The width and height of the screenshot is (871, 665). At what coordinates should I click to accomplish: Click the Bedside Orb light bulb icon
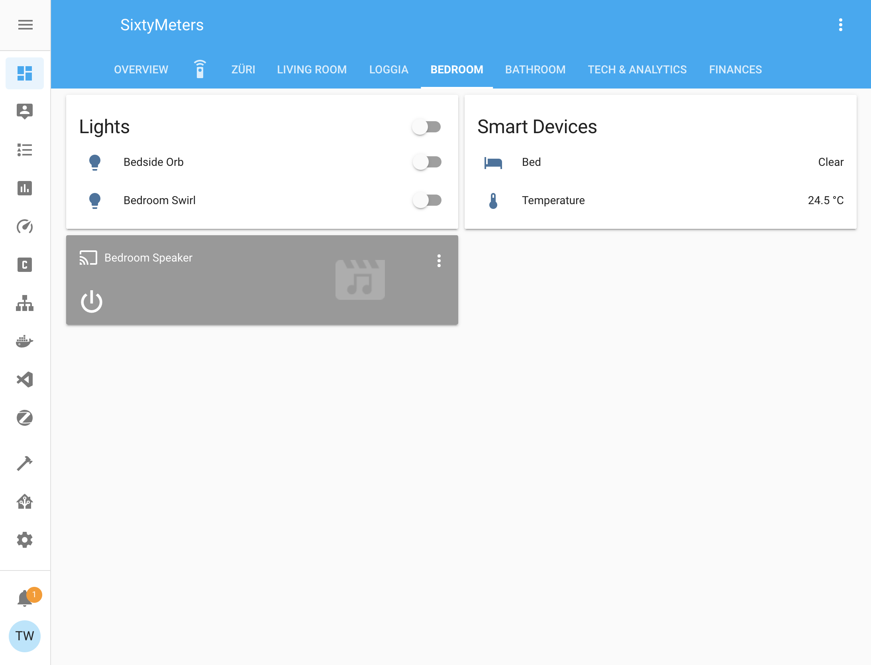[x=95, y=162]
